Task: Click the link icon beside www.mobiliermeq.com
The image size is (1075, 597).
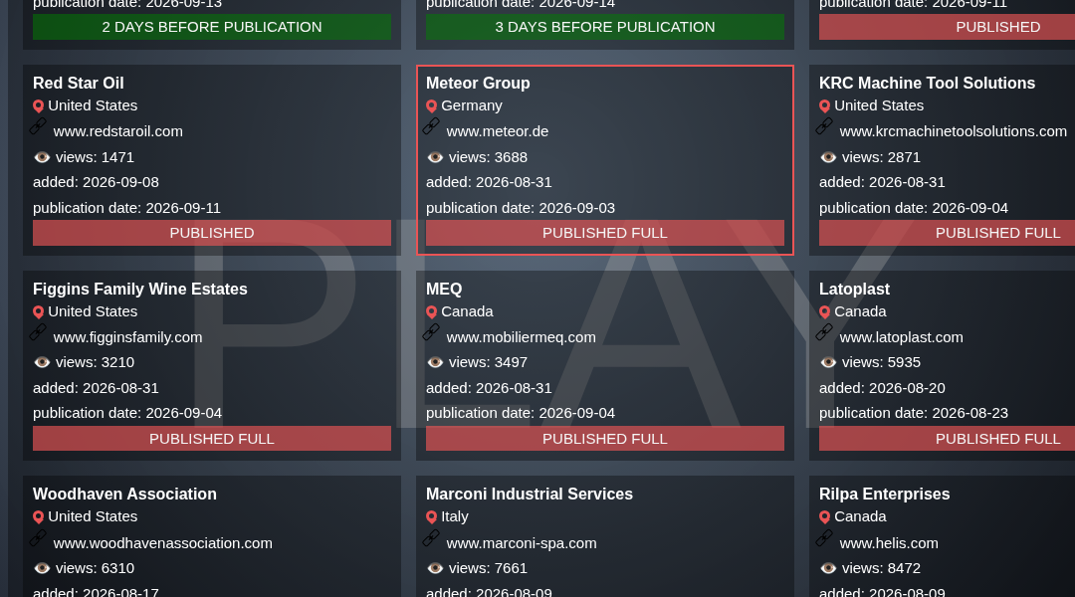Action: [431, 332]
